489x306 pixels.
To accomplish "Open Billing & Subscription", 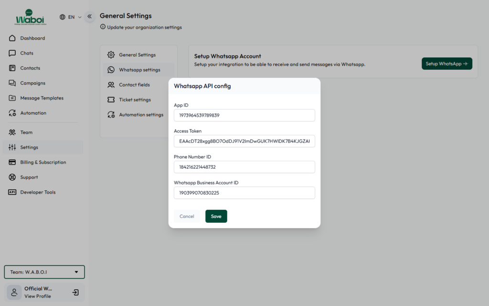I will 43,163.
